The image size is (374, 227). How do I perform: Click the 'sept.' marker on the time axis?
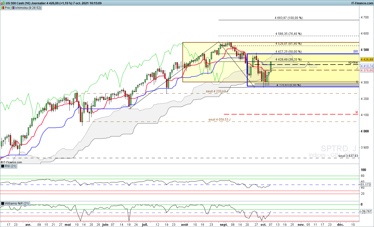tap(224, 224)
